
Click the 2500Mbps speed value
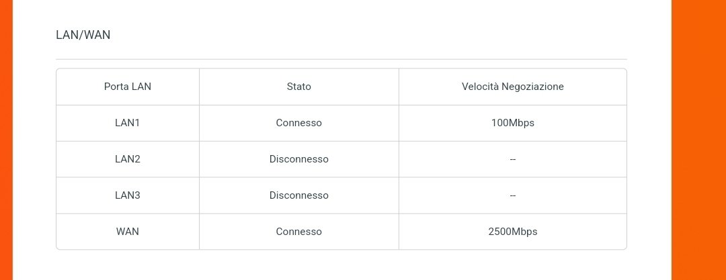512,232
